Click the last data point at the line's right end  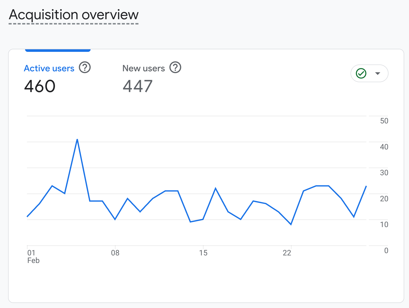click(366, 186)
